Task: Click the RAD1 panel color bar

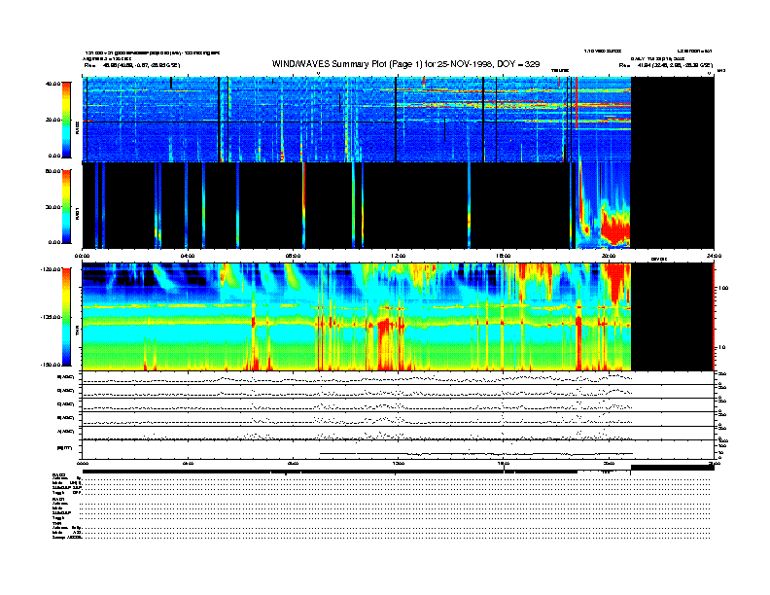Action: click(x=66, y=206)
